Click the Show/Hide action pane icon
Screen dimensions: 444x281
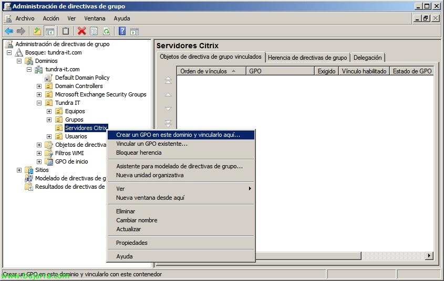point(135,31)
